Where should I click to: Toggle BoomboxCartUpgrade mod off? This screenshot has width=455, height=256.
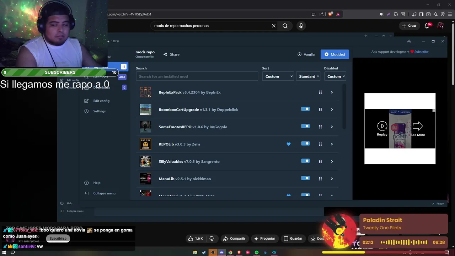305,109
